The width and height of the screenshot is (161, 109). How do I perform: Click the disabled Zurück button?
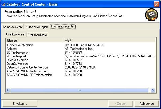coord(121,104)
